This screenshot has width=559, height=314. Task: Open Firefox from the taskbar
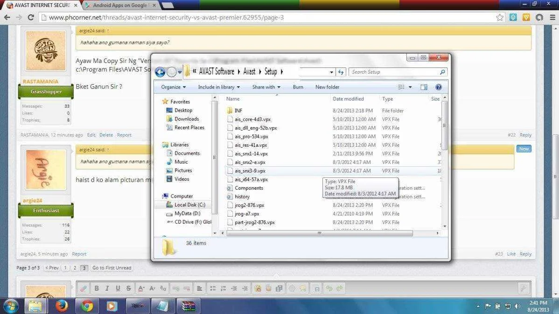coord(61,306)
